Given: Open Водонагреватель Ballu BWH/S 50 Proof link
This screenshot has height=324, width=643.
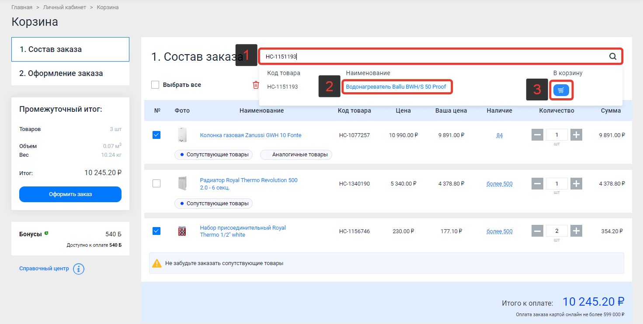Looking at the screenshot, I should point(396,87).
